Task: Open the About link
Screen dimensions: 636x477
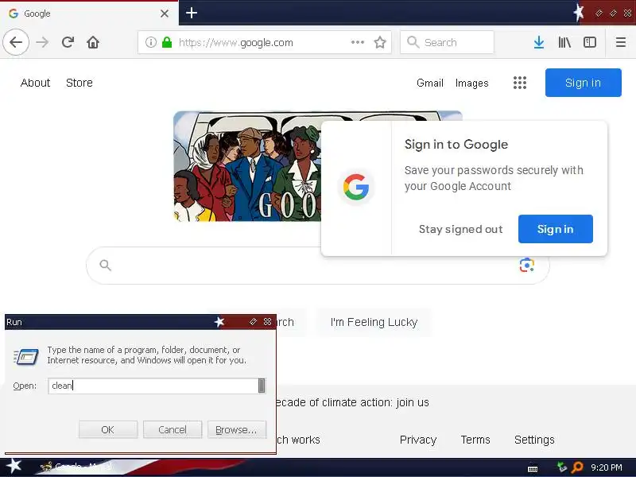Action: 35,83
